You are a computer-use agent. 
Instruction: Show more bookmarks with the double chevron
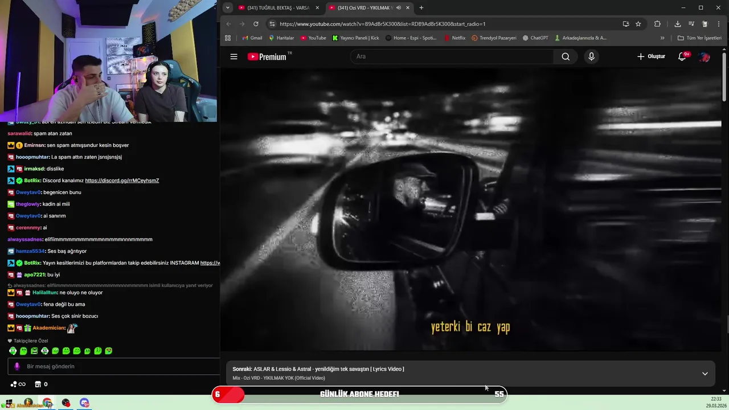[x=662, y=38]
